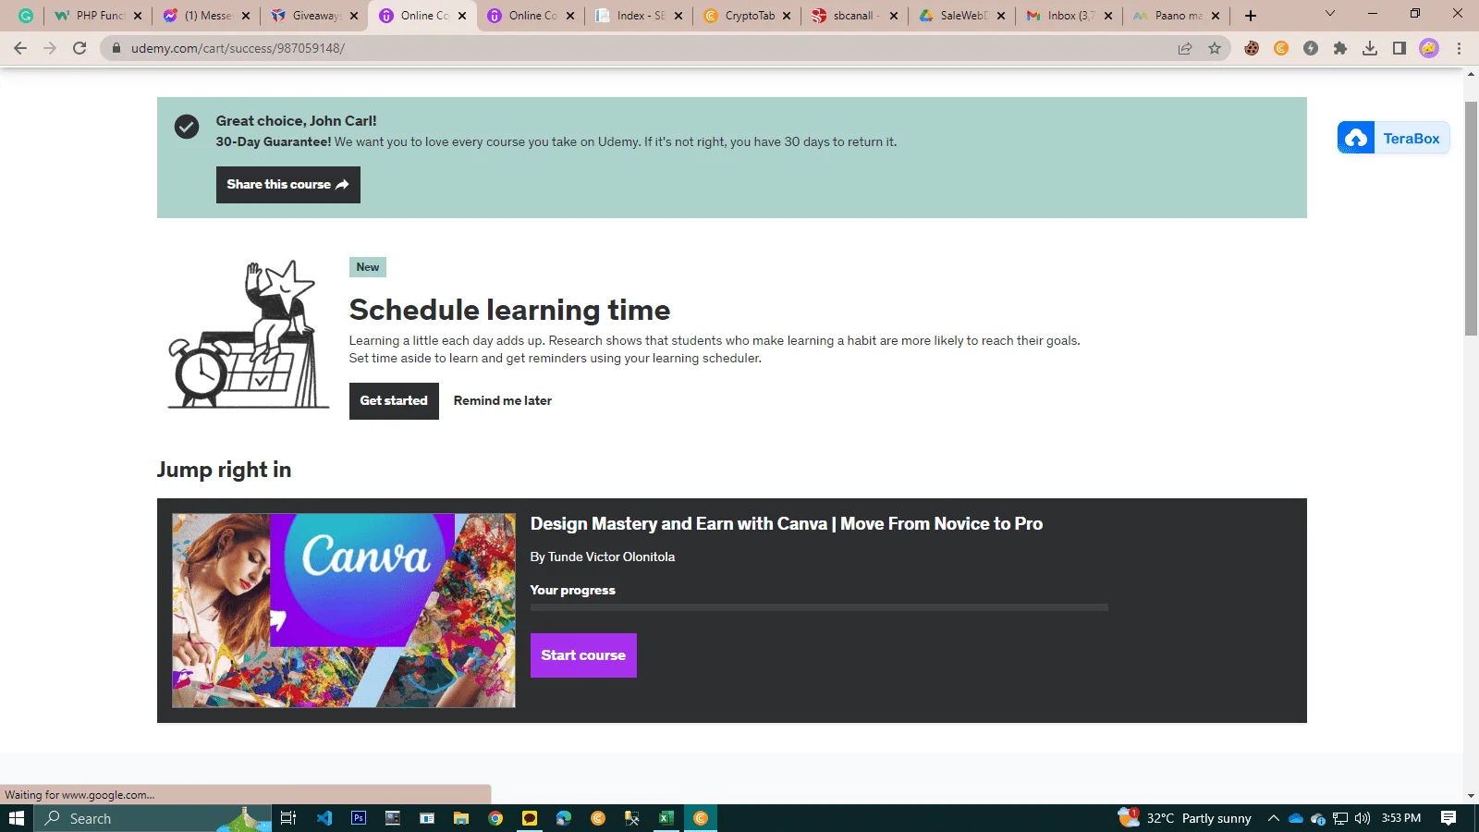Expand the tab search chevron
The height and width of the screenshot is (832, 1479).
click(1330, 14)
